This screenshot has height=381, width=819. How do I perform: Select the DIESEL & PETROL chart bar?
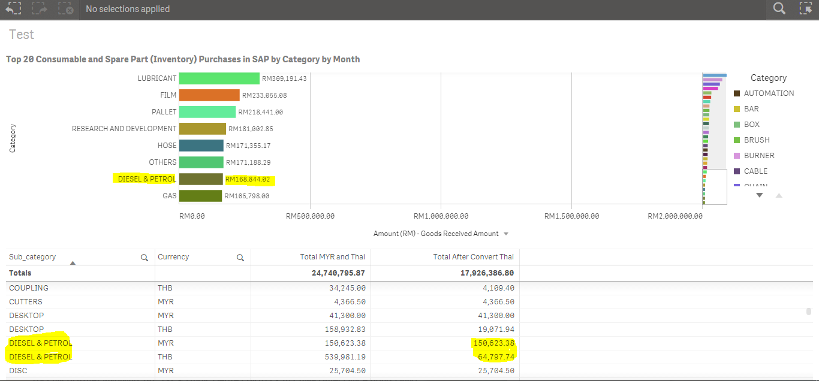pyautogui.click(x=201, y=179)
